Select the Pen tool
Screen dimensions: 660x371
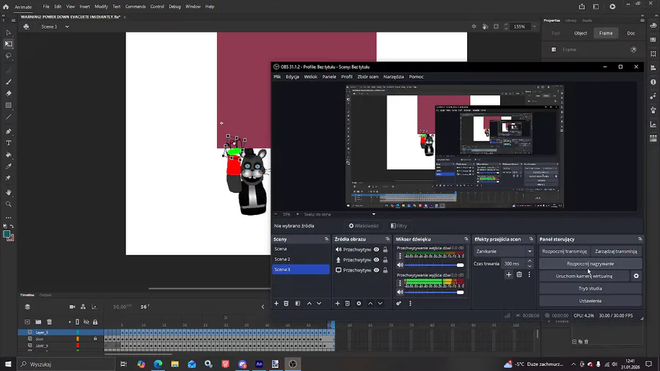pos(8,131)
